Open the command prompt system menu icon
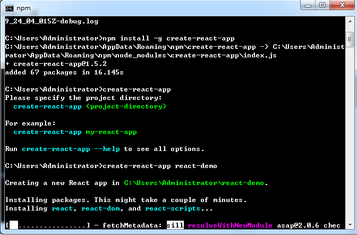 pyautogui.click(x=8, y=8)
